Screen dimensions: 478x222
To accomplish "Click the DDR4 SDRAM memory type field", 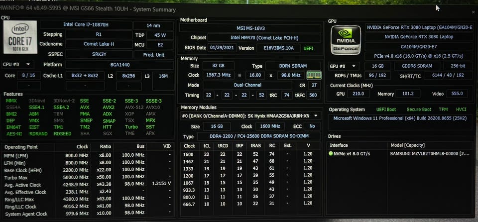I will 293,66.
